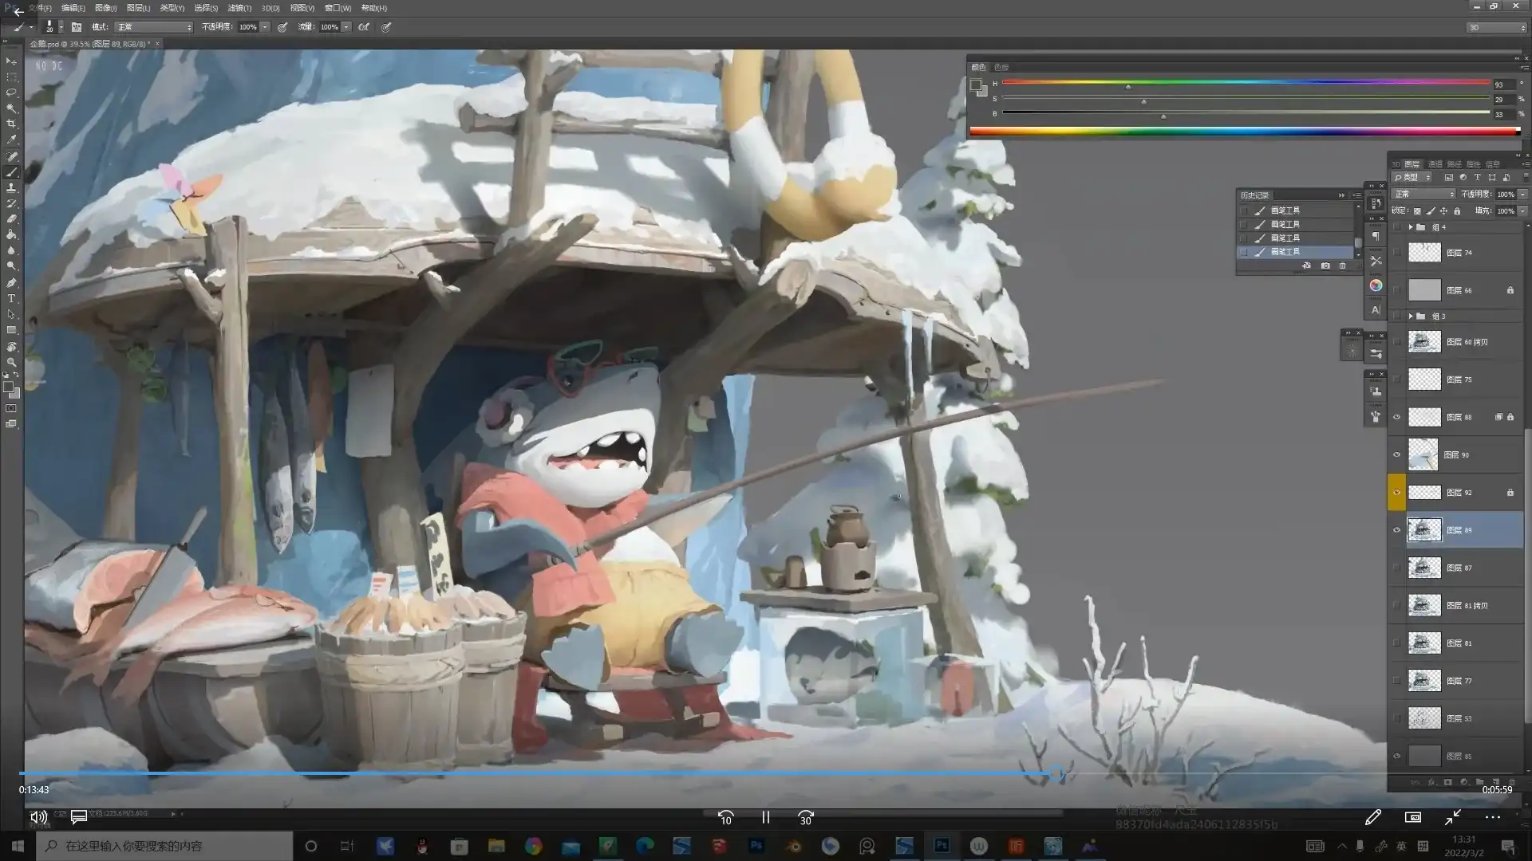Viewport: 1532px width, 861px height.
Task: Expand the 组 3 layer group
Action: [1411, 316]
